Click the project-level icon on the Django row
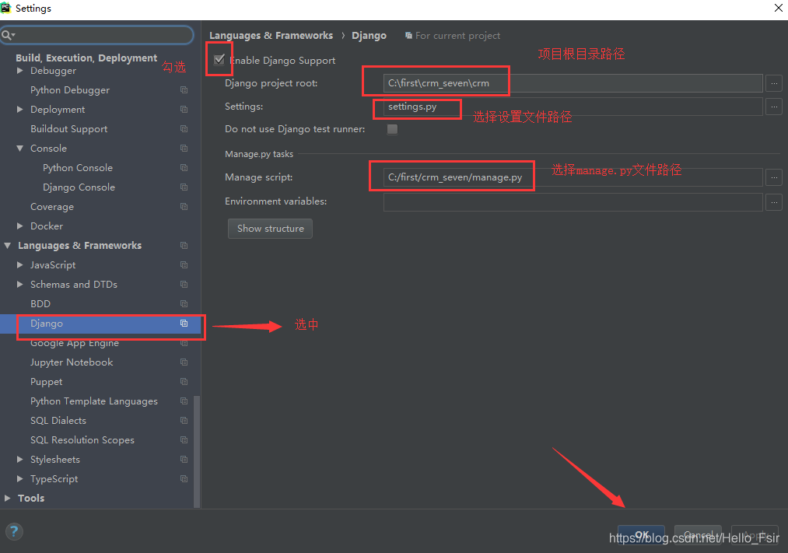788x553 pixels. pos(184,324)
